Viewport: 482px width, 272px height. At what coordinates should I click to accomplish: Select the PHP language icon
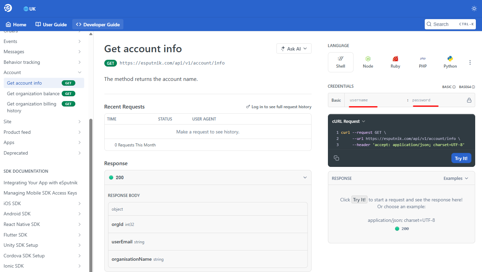tap(423, 62)
